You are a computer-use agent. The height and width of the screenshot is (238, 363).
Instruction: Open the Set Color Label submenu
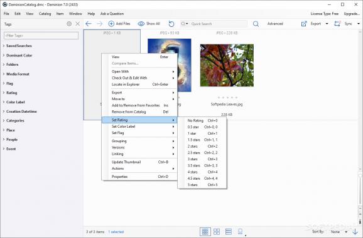coord(139,127)
